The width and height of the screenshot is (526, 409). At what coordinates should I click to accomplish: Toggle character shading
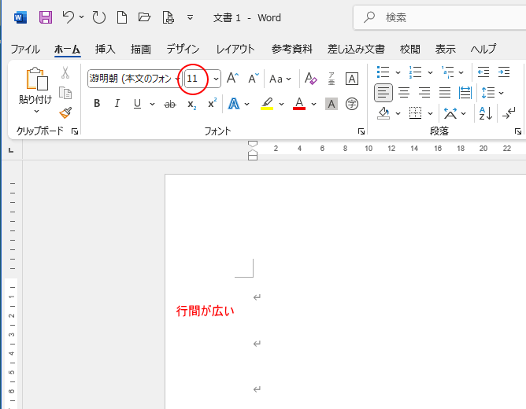point(332,104)
